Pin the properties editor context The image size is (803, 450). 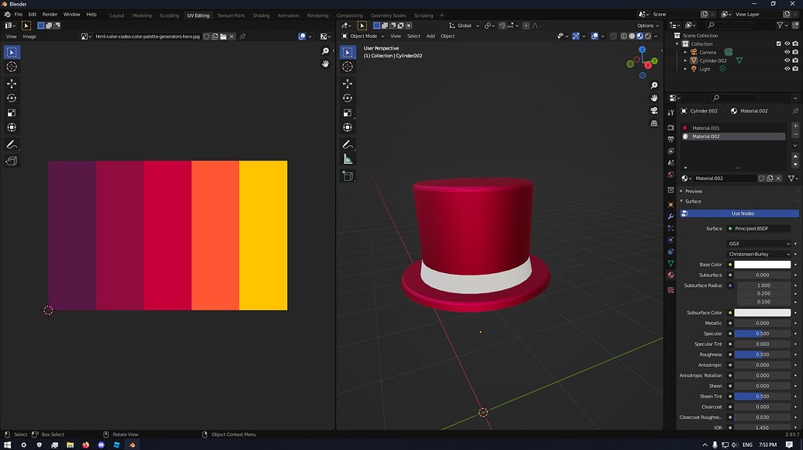(x=794, y=111)
